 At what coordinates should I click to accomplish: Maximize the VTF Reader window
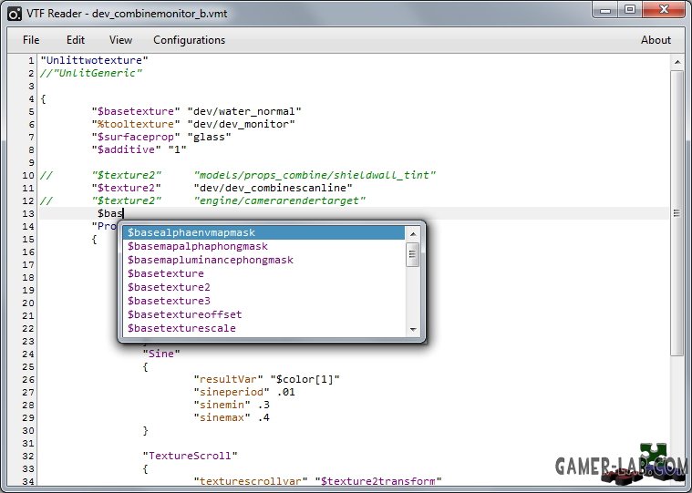pyautogui.click(x=630, y=10)
